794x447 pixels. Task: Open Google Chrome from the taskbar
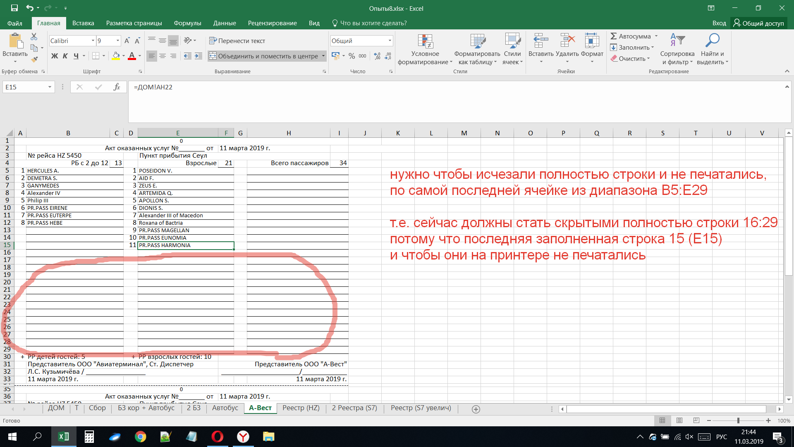click(x=141, y=437)
